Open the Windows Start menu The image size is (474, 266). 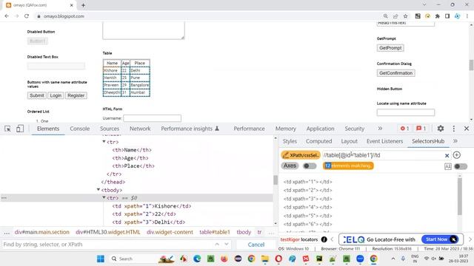coord(101,259)
